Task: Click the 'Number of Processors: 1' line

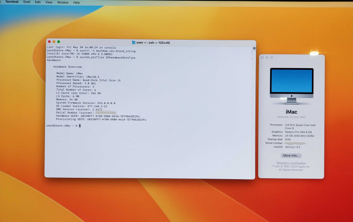Action: [x=75, y=86]
